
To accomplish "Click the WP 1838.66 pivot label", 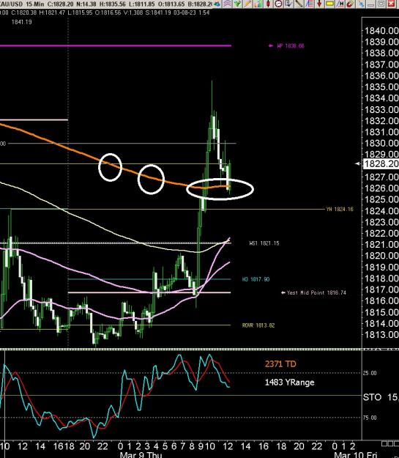I will click(x=290, y=46).
